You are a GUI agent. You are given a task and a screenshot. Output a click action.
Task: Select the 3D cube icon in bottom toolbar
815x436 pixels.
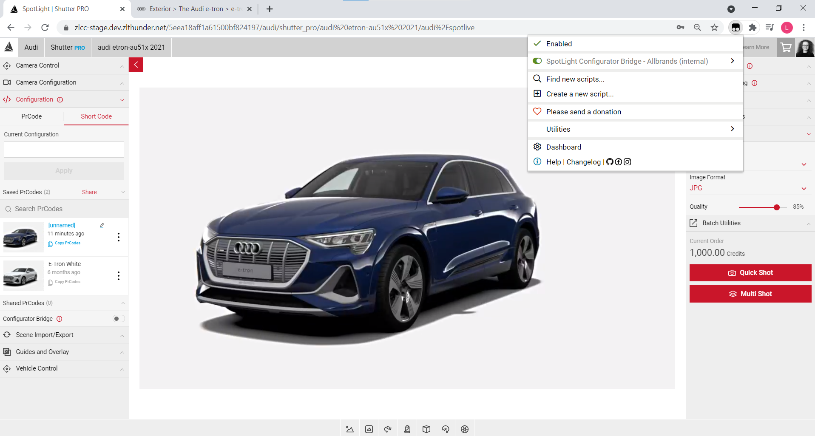pyautogui.click(x=426, y=429)
